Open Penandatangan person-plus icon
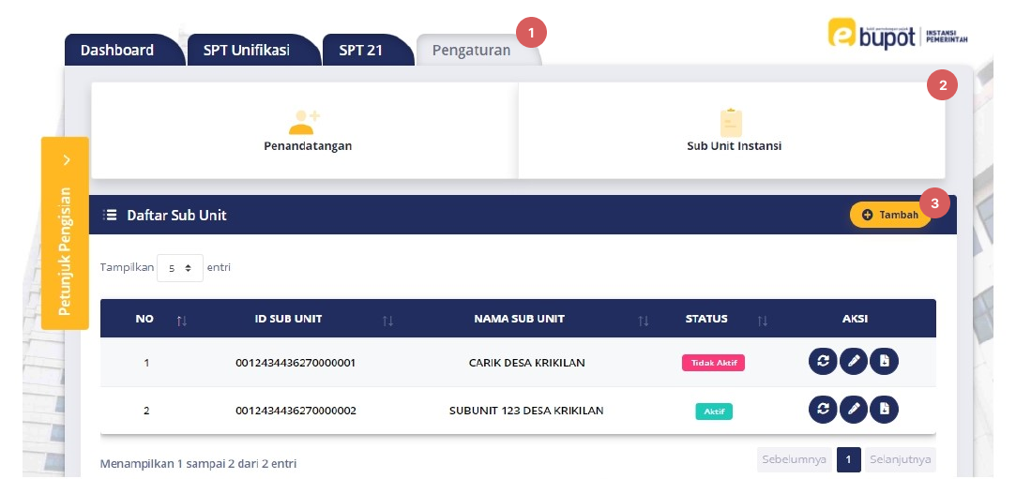 [x=304, y=122]
